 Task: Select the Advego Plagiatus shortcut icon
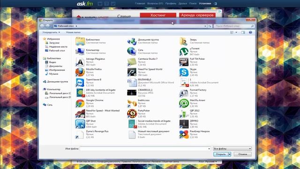80,62
